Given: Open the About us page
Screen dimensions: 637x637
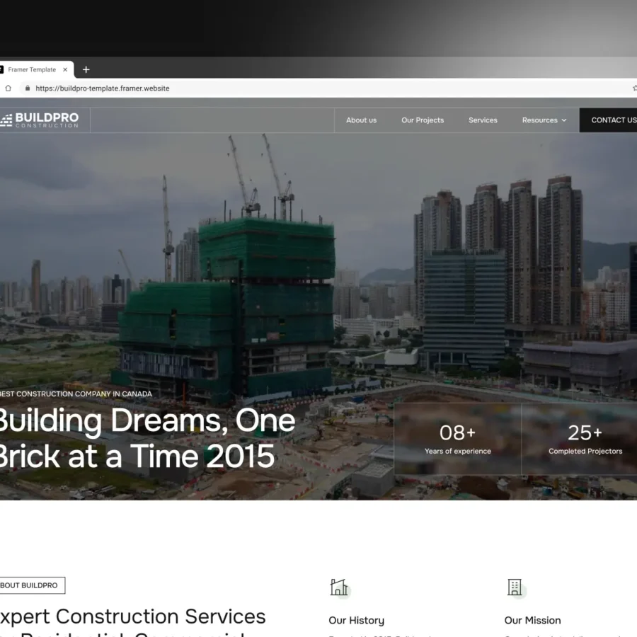Looking at the screenshot, I should [361, 120].
